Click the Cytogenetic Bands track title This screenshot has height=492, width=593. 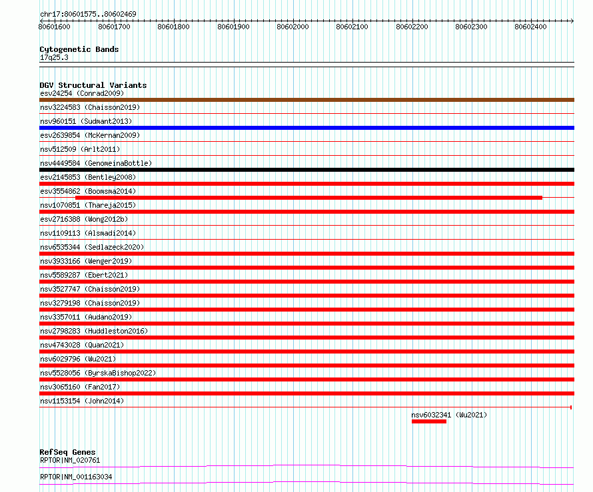79,49
